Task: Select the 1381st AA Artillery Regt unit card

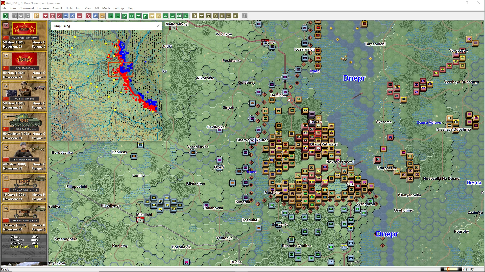Action: click(x=24, y=188)
